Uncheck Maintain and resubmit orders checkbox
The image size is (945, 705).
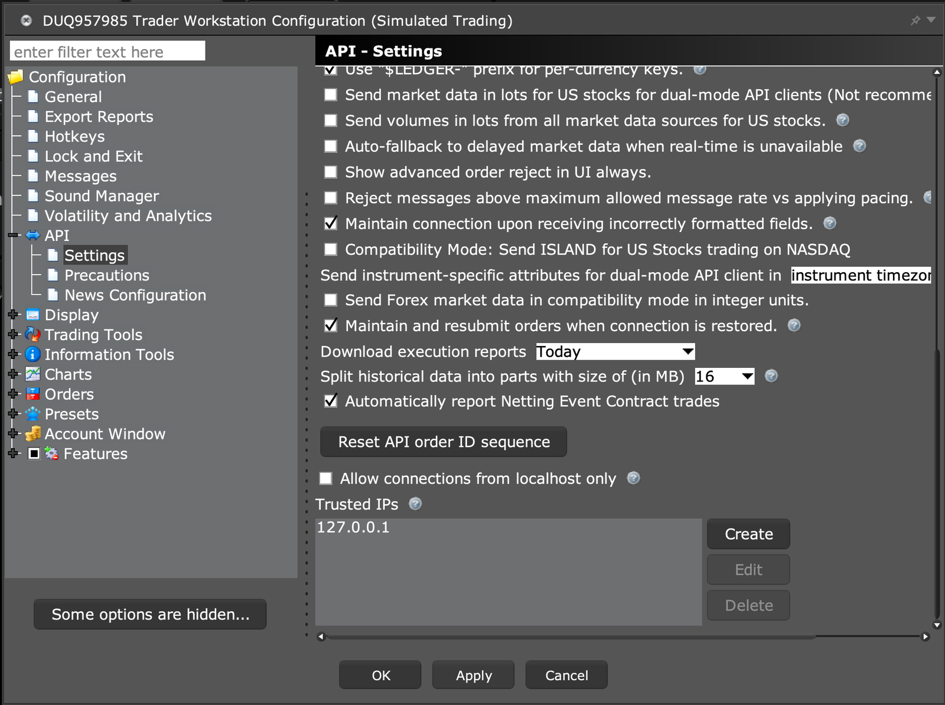(331, 325)
